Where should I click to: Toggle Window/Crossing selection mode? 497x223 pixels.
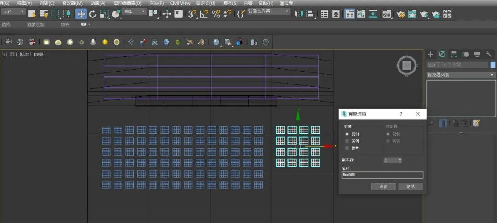click(x=67, y=14)
